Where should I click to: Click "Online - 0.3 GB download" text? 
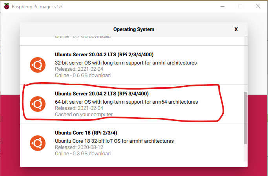[x=83, y=153]
